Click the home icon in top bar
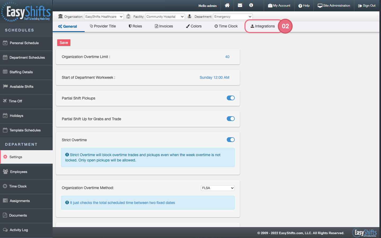The height and width of the screenshot is (238, 381). (227, 5)
